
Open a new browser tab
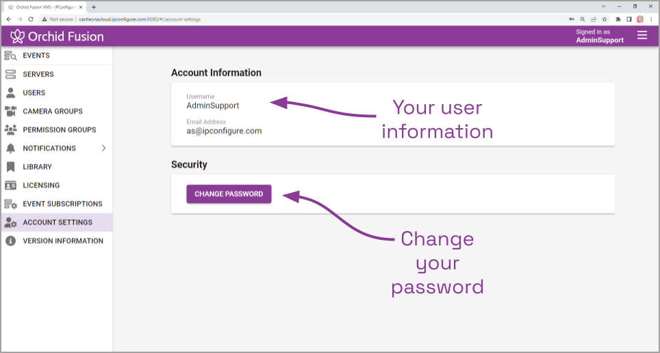pos(94,7)
